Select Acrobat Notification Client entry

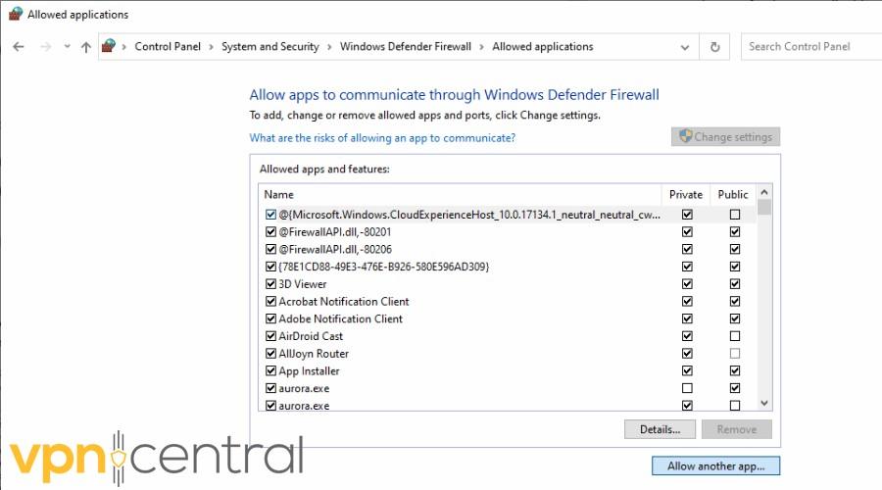click(x=344, y=302)
